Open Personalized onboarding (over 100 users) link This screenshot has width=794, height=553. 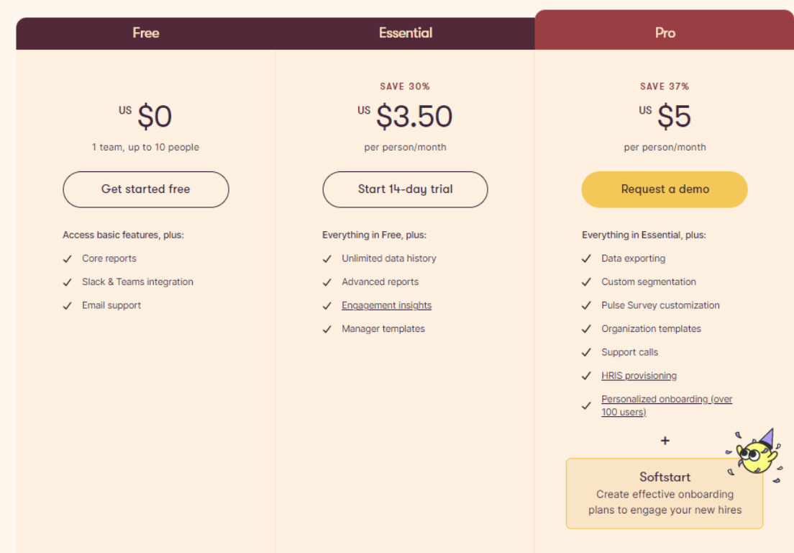tap(667, 405)
